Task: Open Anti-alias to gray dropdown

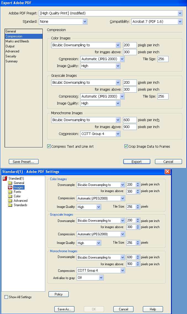Action: pos(90,278)
